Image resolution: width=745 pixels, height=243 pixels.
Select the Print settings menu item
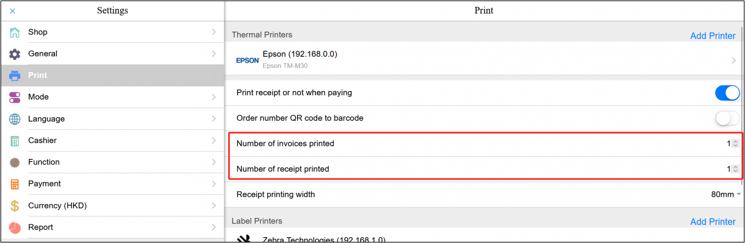click(x=38, y=75)
